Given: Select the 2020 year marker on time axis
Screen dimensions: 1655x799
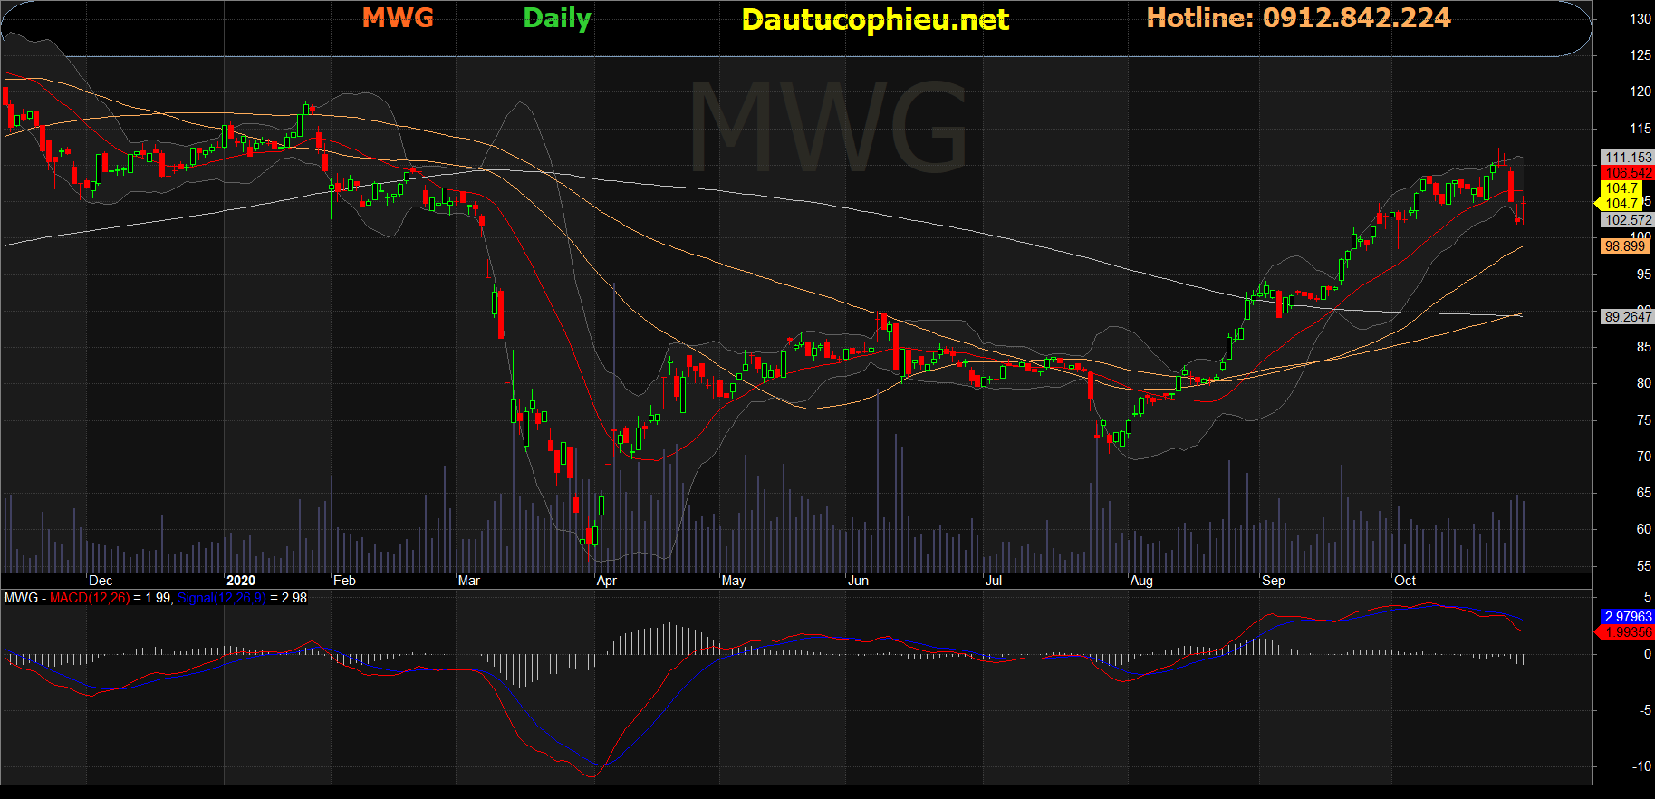Looking at the screenshot, I should (240, 581).
